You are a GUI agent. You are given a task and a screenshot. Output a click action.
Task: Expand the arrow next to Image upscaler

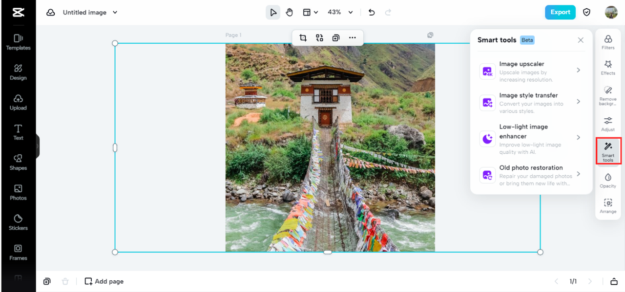578,70
